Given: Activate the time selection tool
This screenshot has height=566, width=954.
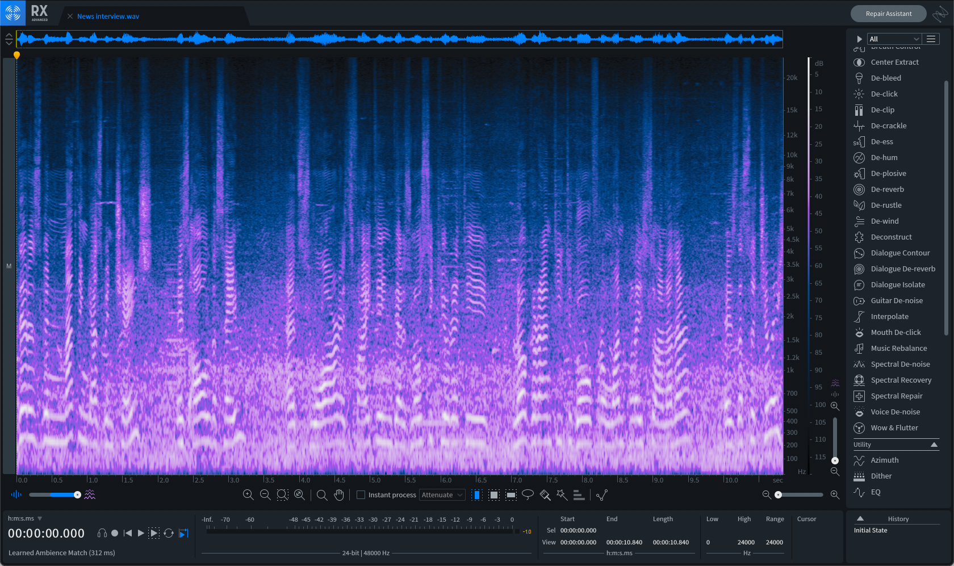Looking at the screenshot, I should [477, 495].
